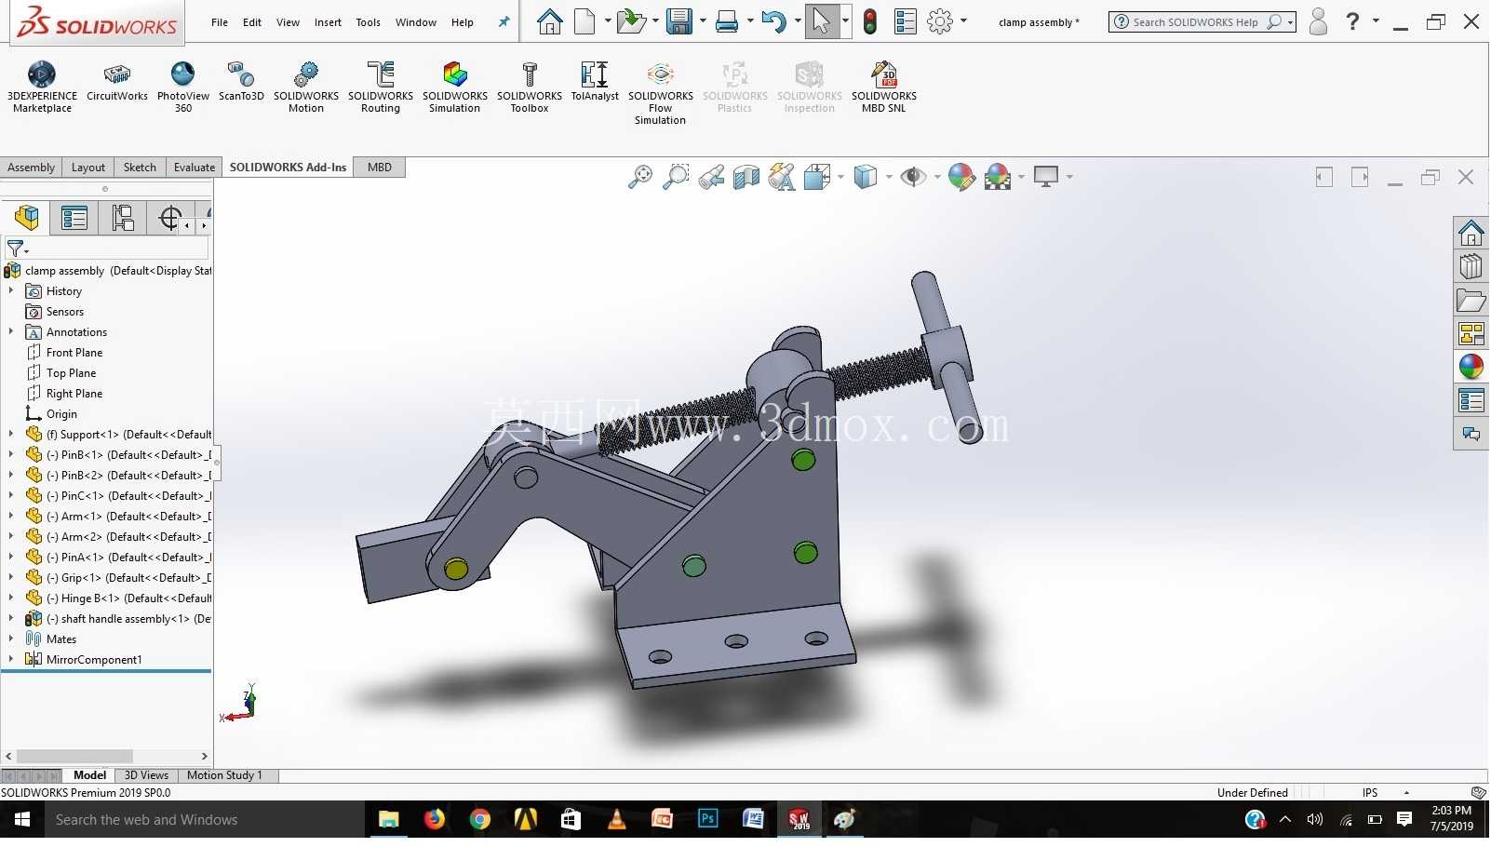This screenshot has height=847, width=1491.
Task: Select the Zoom to Fit tool
Action: click(x=640, y=177)
